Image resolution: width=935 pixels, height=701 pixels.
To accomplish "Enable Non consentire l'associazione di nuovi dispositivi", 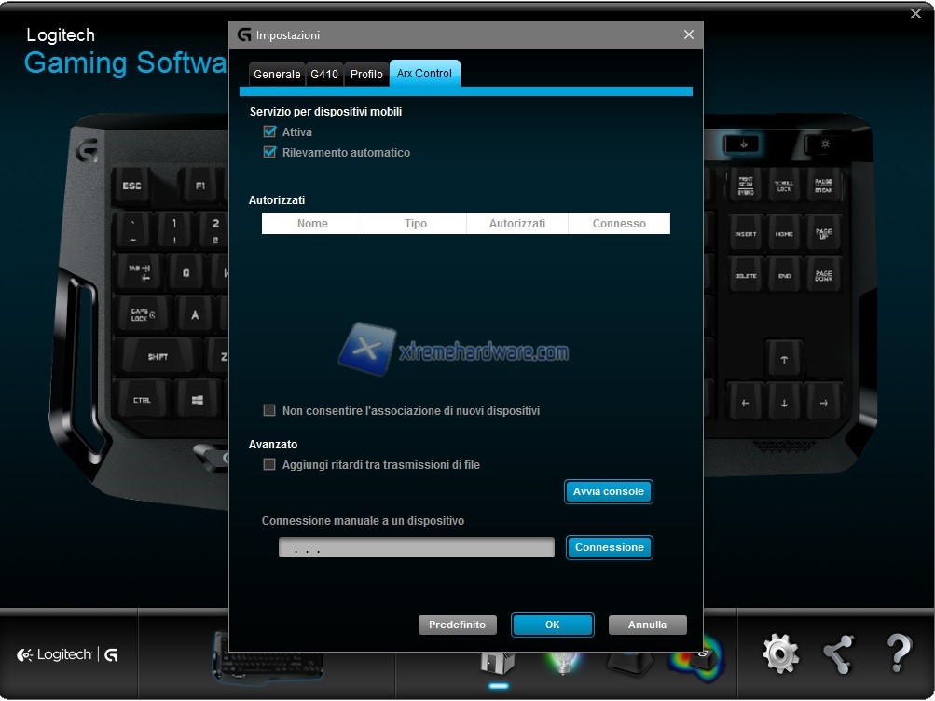I will click(x=270, y=411).
